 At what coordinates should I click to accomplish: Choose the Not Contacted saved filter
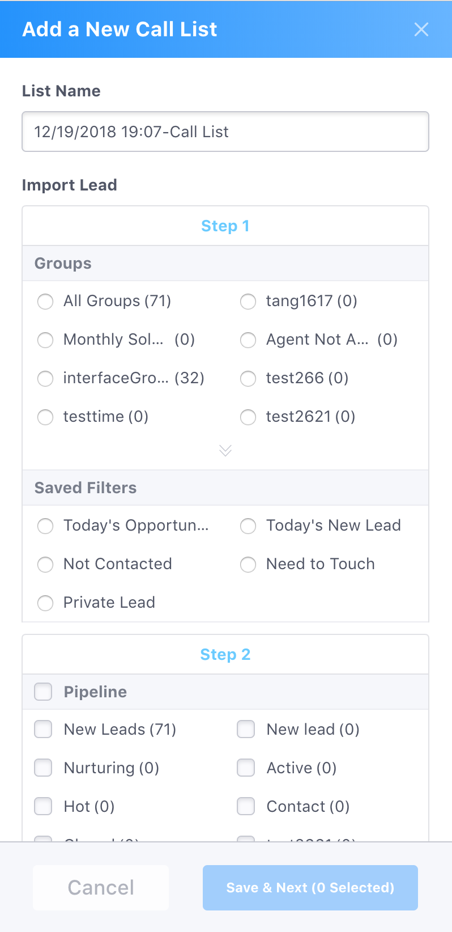tap(45, 565)
